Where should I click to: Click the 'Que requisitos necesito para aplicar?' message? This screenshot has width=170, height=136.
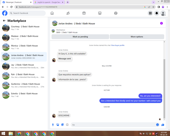74,74
